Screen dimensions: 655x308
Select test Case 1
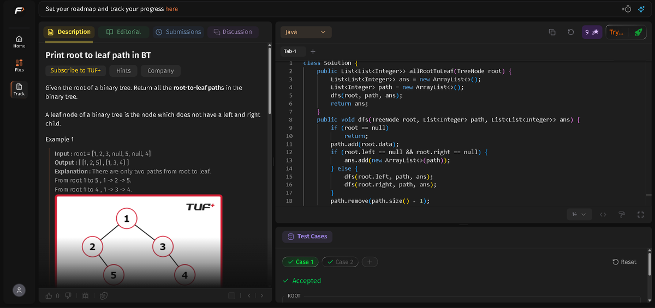click(301, 262)
